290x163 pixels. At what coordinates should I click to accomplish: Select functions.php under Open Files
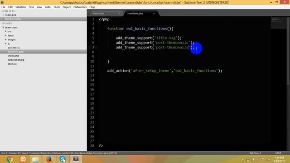pyautogui.click(x=13, y=19)
